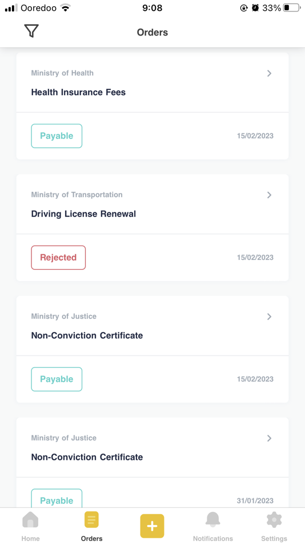Open the Notifications bell icon
The image size is (305, 544).
pos(213,520)
